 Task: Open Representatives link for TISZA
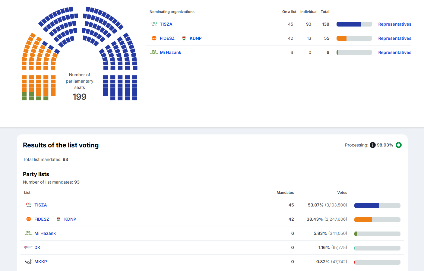pyautogui.click(x=394, y=24)
